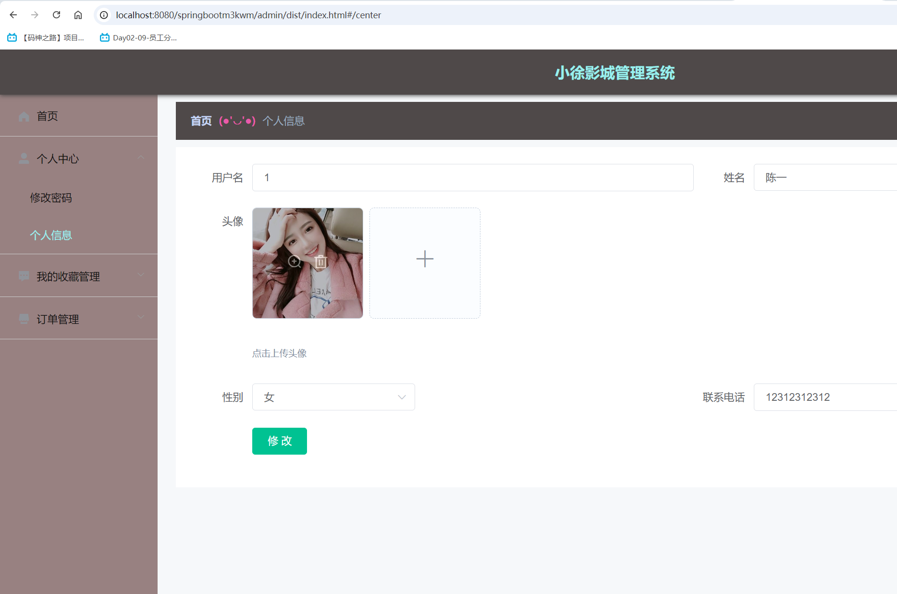
Task: Click the house icon beside 首页 in the sidebar
Action: click(x=24, y=116)
